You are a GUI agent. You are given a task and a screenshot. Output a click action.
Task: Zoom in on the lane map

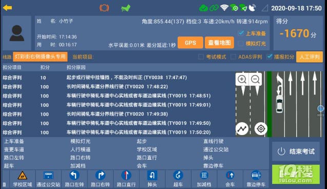(x=242, y=79)
